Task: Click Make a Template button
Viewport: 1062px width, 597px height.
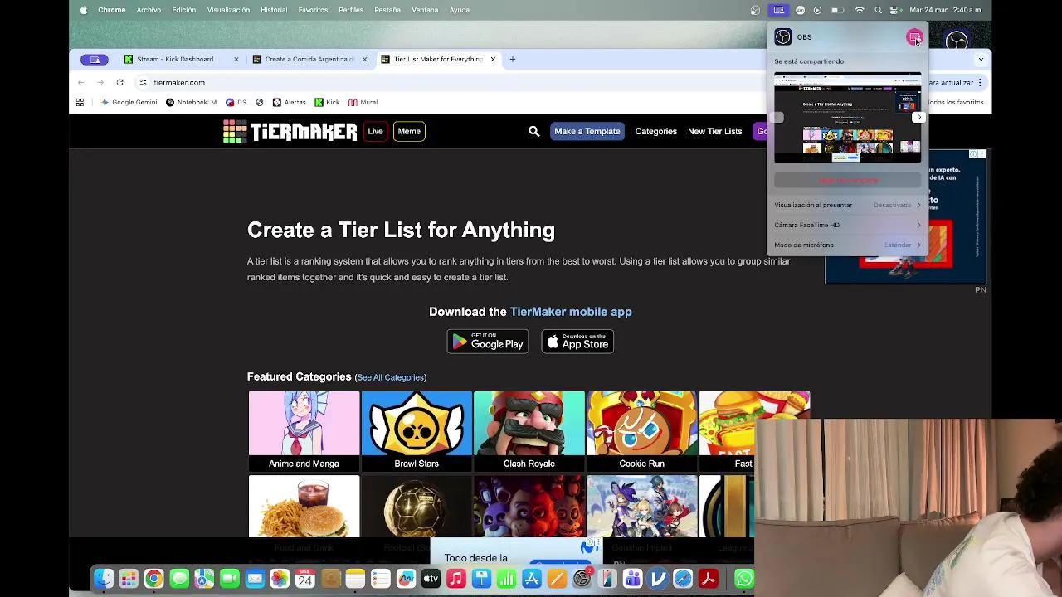Action: [587, 131]
